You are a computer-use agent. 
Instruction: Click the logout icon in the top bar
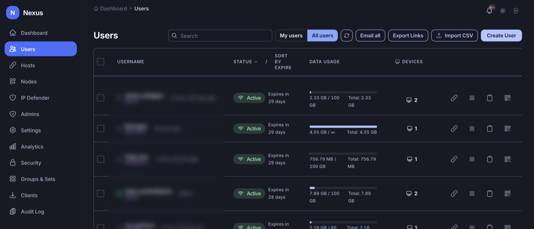point(516,11)
